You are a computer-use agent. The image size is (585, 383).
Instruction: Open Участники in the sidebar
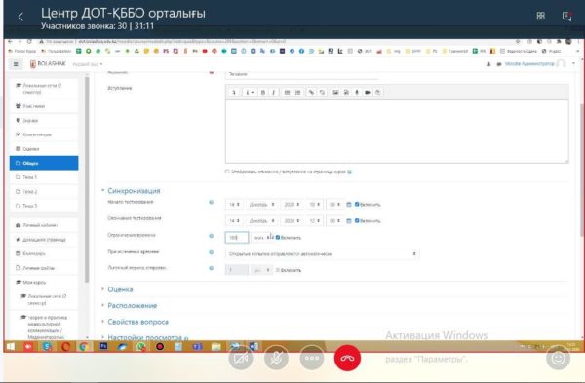coord(44,106)
